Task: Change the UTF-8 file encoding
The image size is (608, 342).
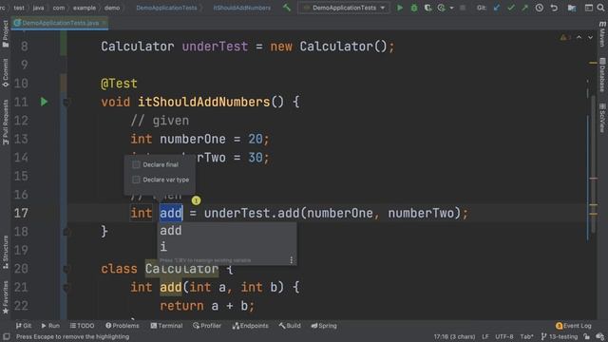Action: coord(504,336)
